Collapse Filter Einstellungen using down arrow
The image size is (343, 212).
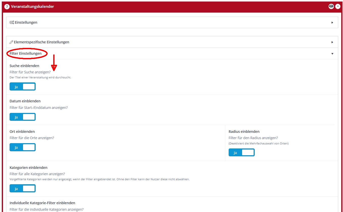click(x=332, y=54)
